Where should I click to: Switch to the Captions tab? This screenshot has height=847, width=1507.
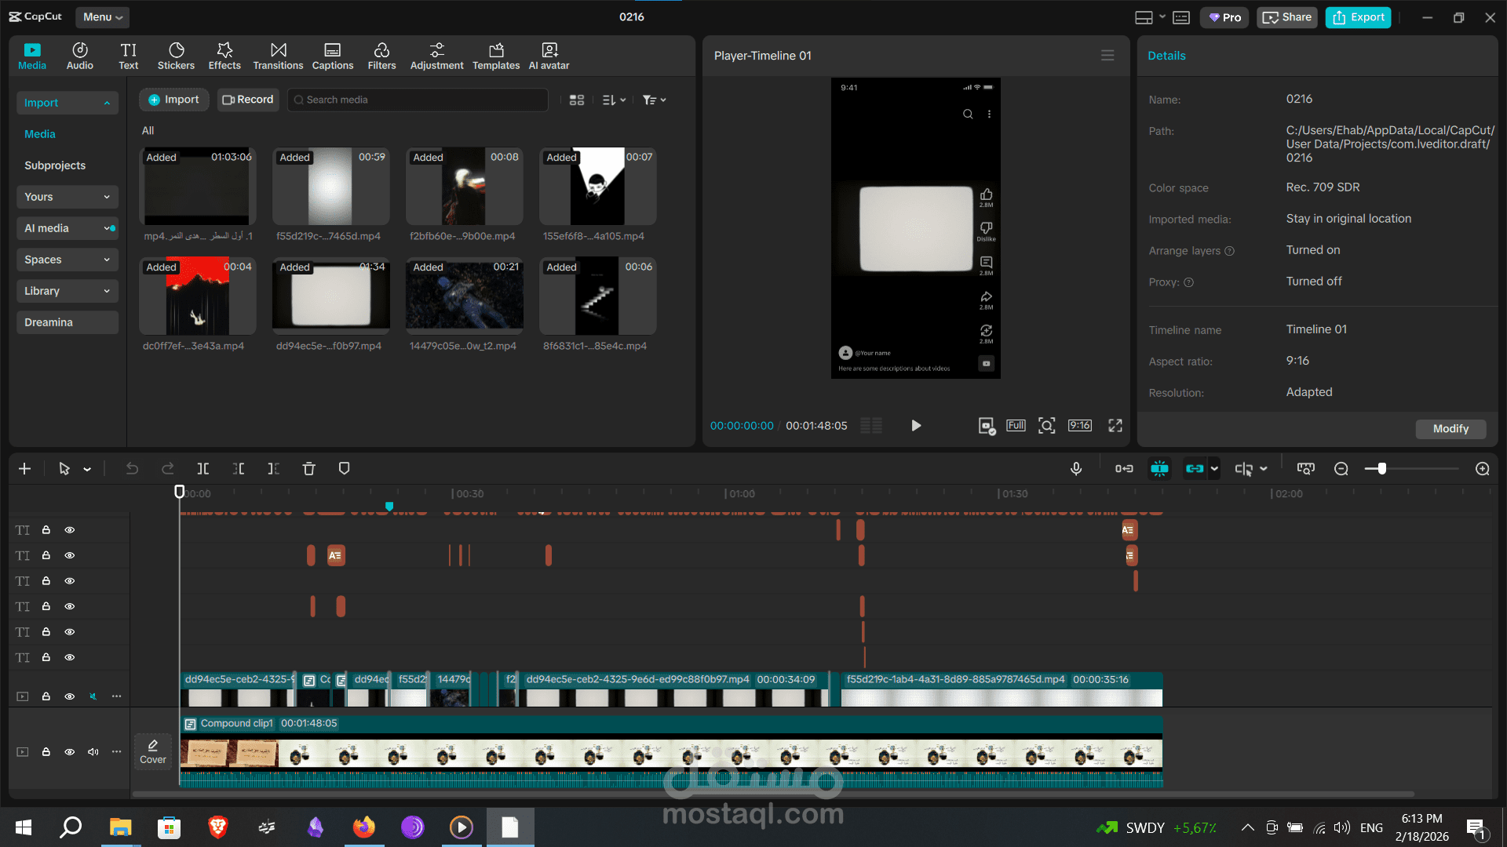(x=332, y=56)
